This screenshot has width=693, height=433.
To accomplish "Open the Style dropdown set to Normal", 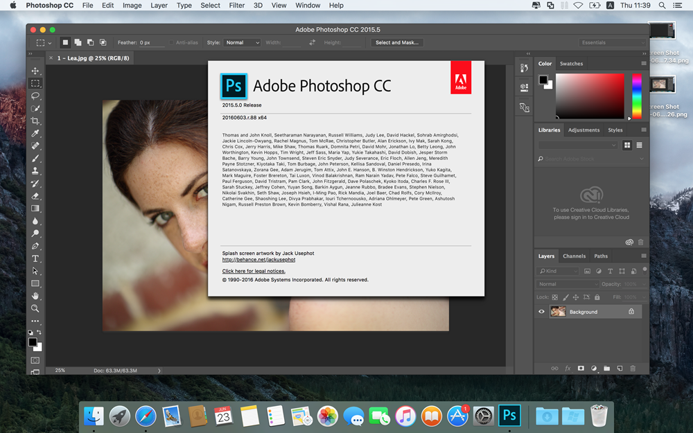I will 242,42.
